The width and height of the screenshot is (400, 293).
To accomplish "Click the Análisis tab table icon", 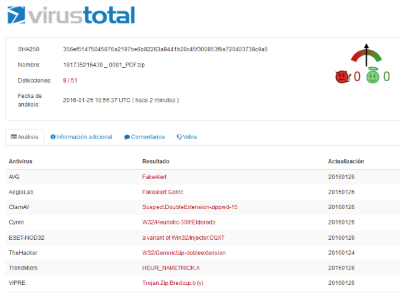I will click(x=13, y=137).
